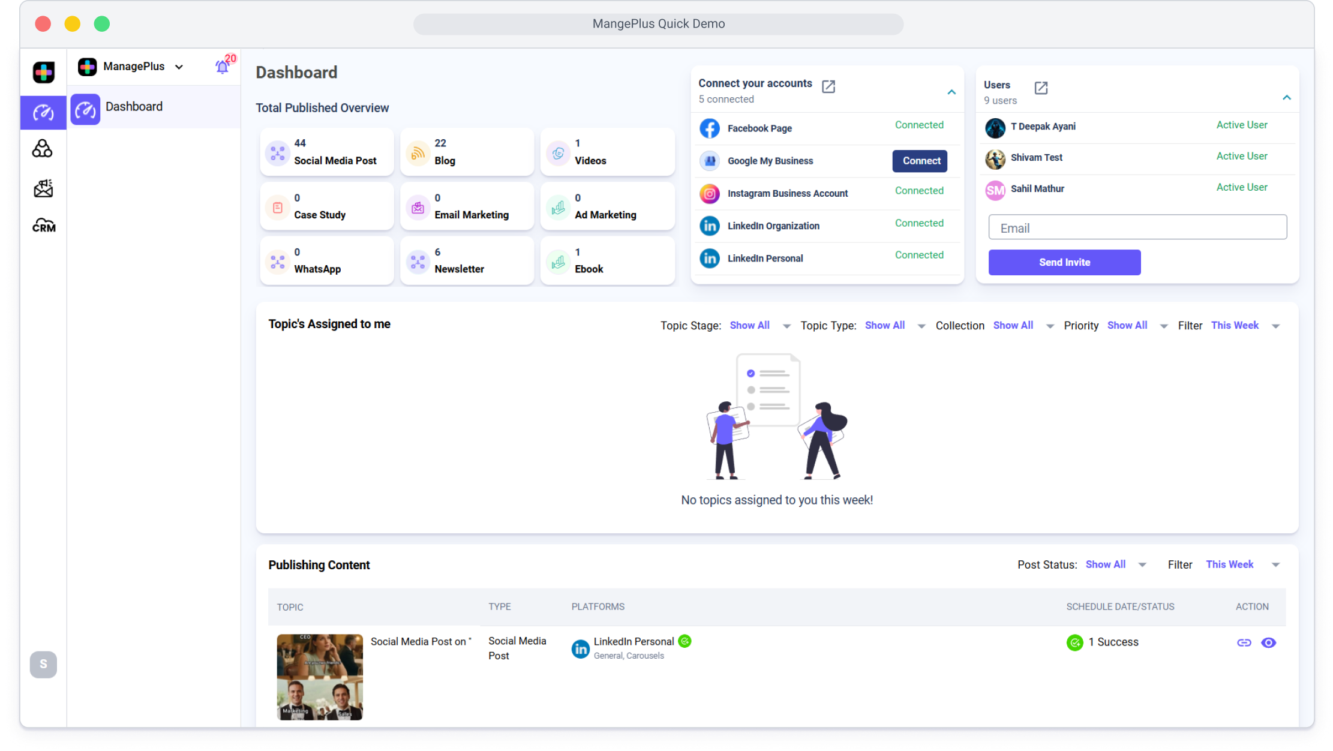Click the CRM icon in left sidebar

pyautogui.click(x=43, y=226)
